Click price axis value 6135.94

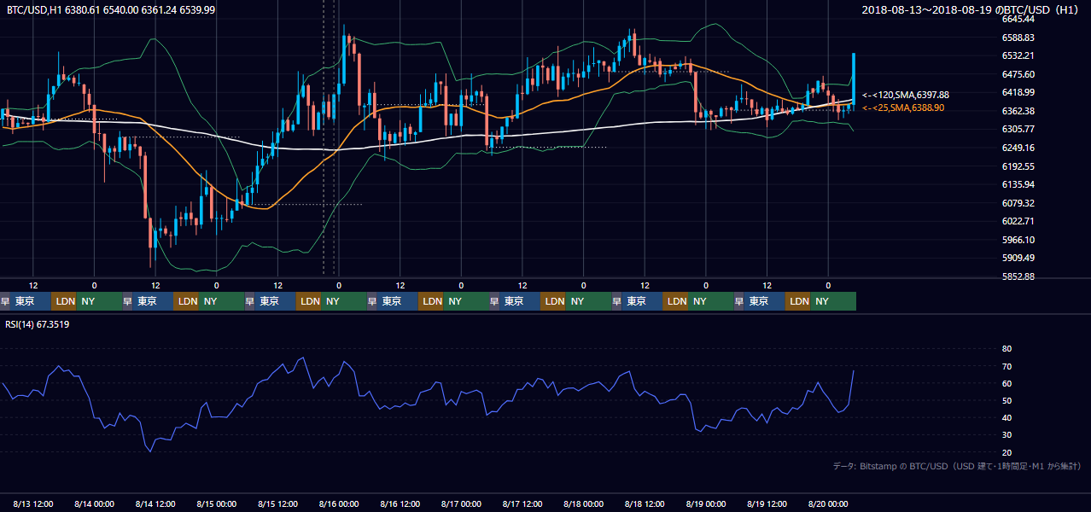point(1018,184)
